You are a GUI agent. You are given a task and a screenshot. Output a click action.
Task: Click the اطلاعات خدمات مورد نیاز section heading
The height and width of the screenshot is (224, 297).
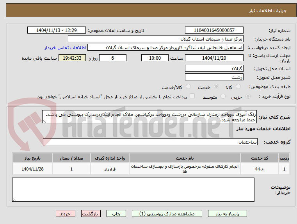(x=263, y=129)
